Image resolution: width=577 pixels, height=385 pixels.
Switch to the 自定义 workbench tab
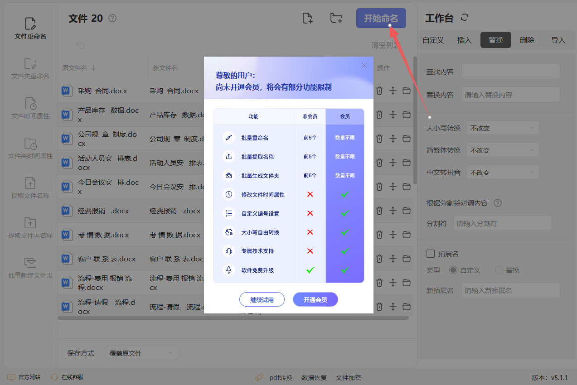433,40
